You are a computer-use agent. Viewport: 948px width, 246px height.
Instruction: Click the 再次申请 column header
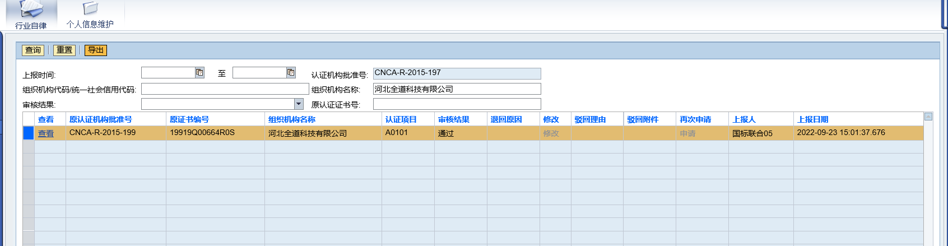tap(695, 119)
